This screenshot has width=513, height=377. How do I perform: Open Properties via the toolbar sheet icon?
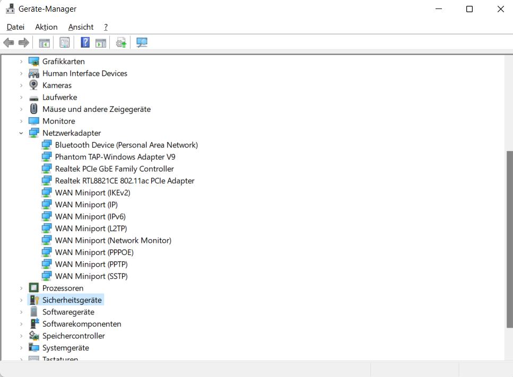click(x=65, y=42)
